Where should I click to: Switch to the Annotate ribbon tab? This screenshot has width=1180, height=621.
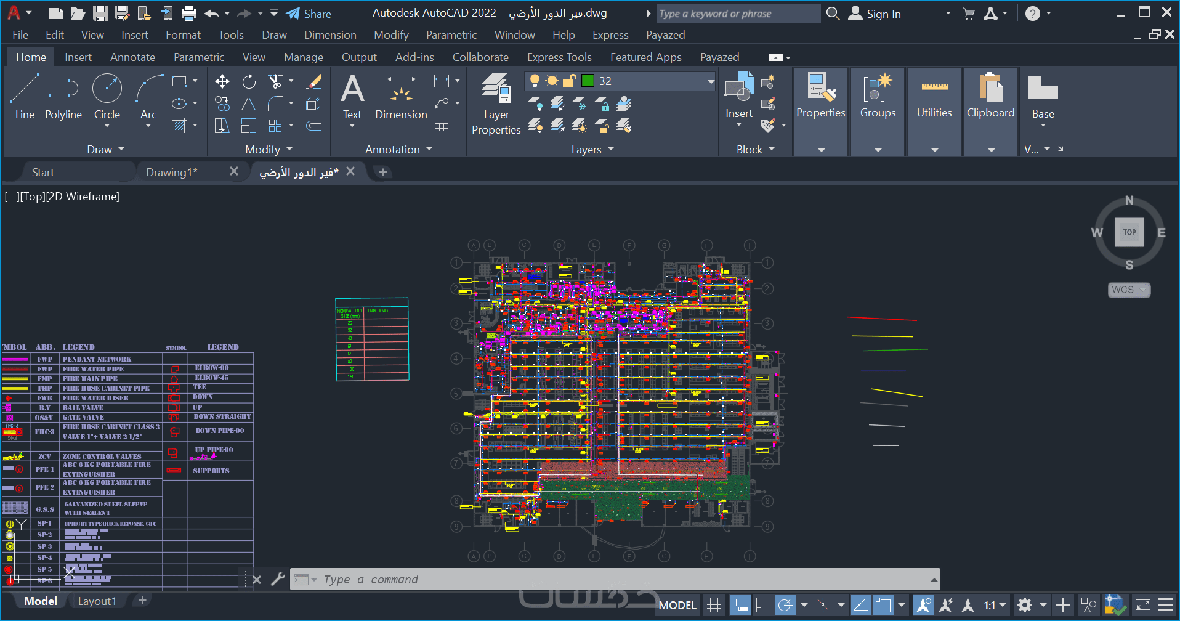(x=132, y=57)
